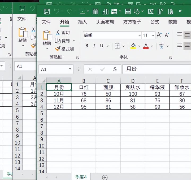191x180 pixels.
Task: Switch to the 插入 tab
Action: coord(83,22)
